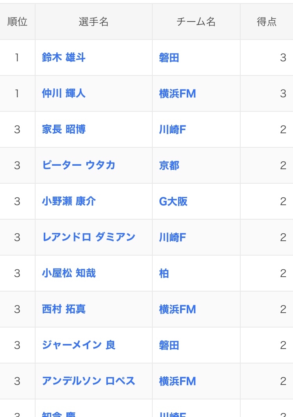Open player 仲川 輝人 profile link
The width and height of the screenshot is (293, 417).
[64, 93]
